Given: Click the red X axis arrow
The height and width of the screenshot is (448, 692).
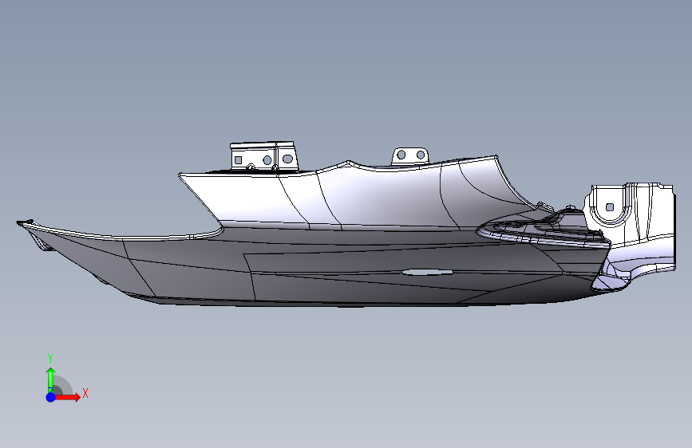Looking at the screenshot, I should [67, 397].
